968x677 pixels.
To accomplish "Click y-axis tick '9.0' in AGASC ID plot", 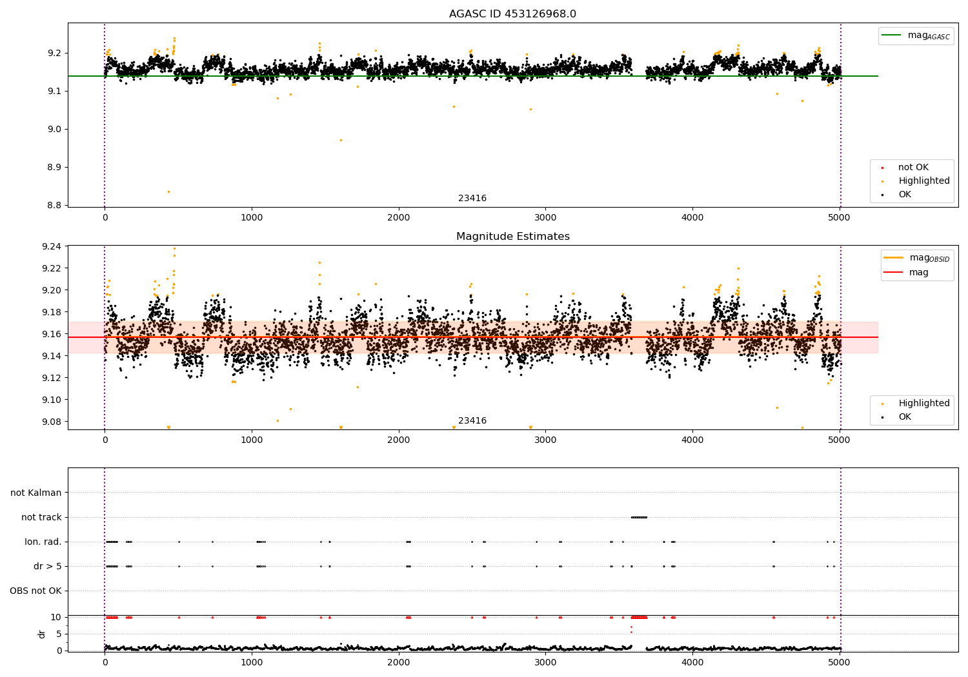I will (55, 129).
